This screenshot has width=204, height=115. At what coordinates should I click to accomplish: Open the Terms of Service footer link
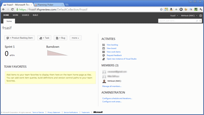38,112
